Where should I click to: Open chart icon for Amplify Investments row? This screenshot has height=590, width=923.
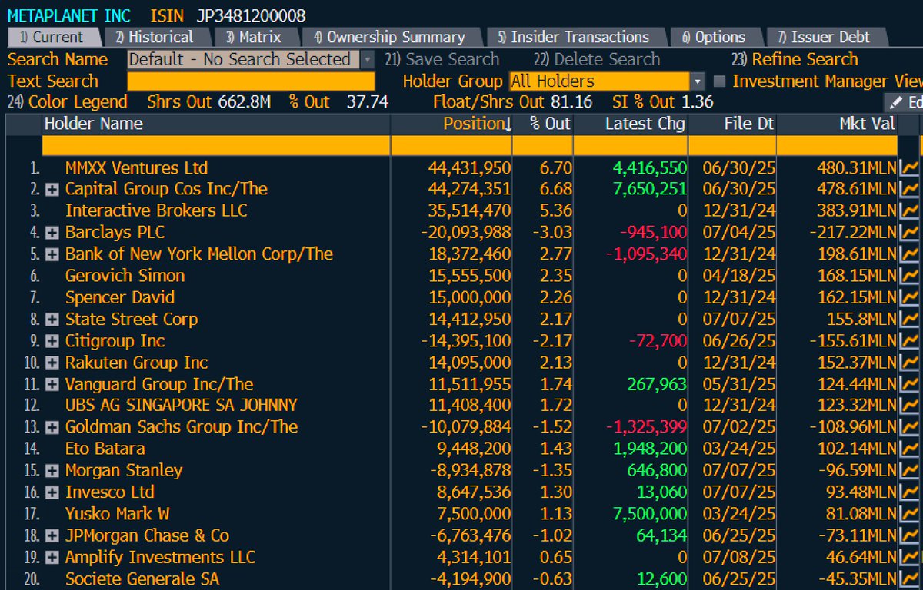pyautogui.click(x=908, y=557)
